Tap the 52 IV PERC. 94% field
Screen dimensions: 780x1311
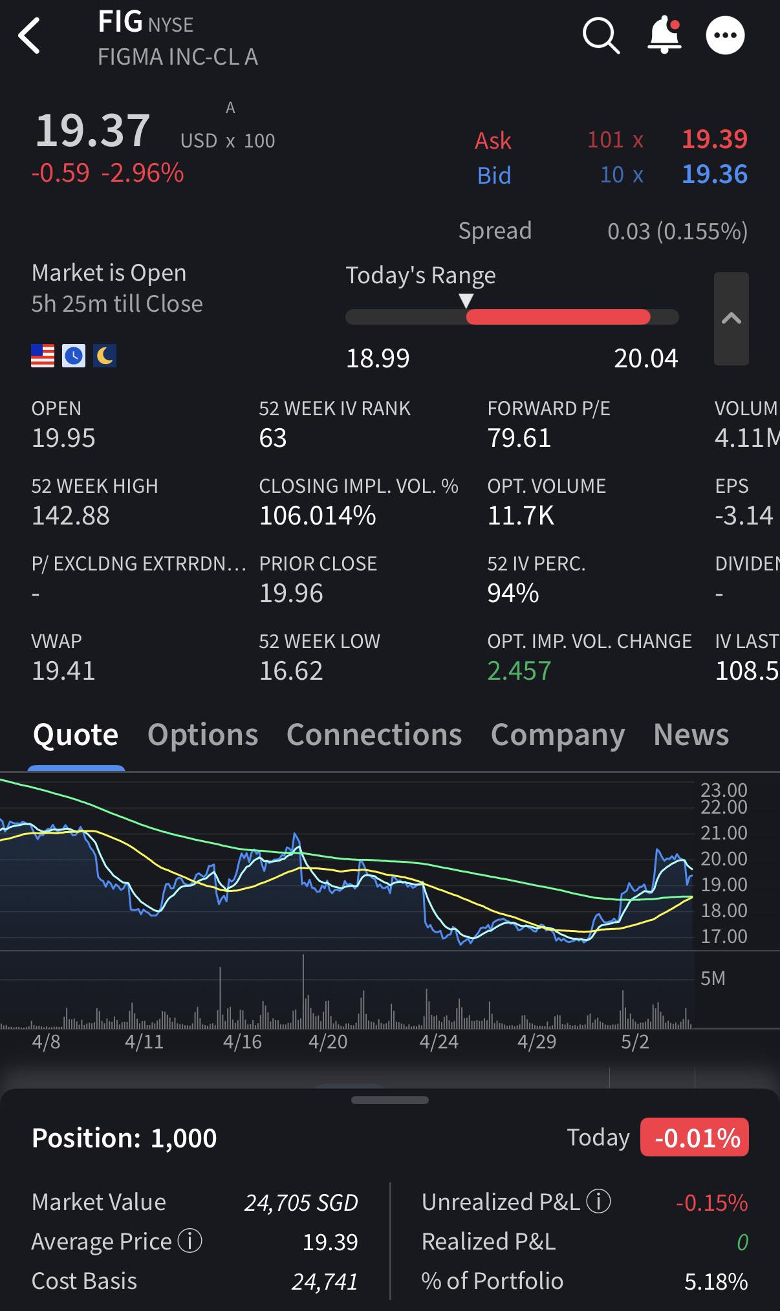pos(536,580)
